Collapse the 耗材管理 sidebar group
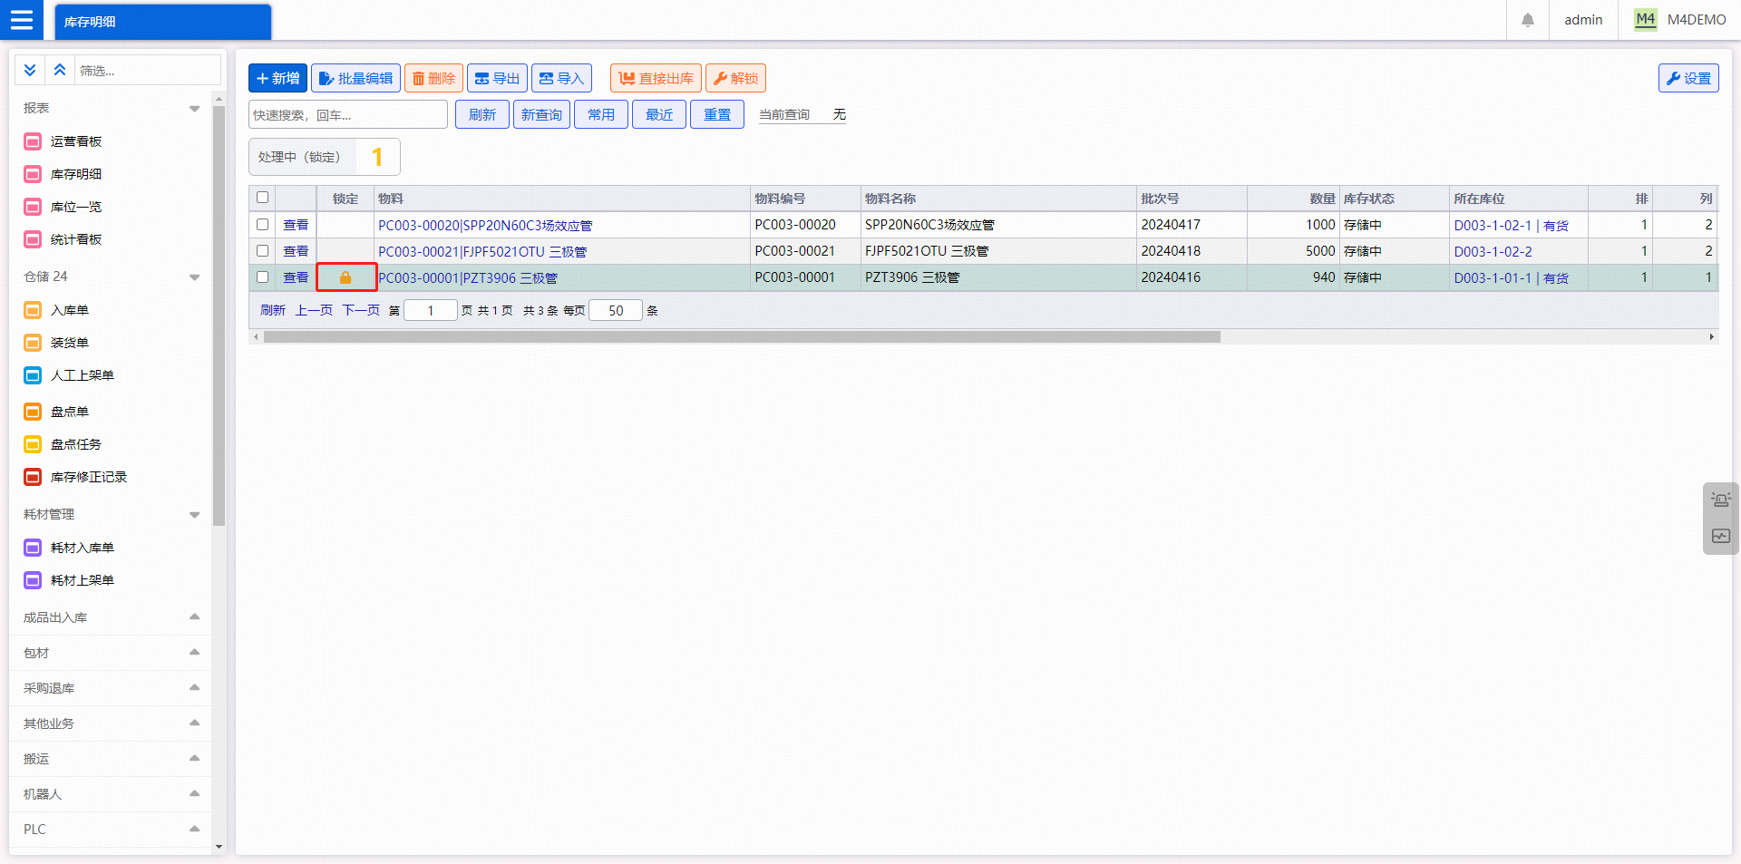Screen dimensions: 1741x864 click(x=195, y=515)
